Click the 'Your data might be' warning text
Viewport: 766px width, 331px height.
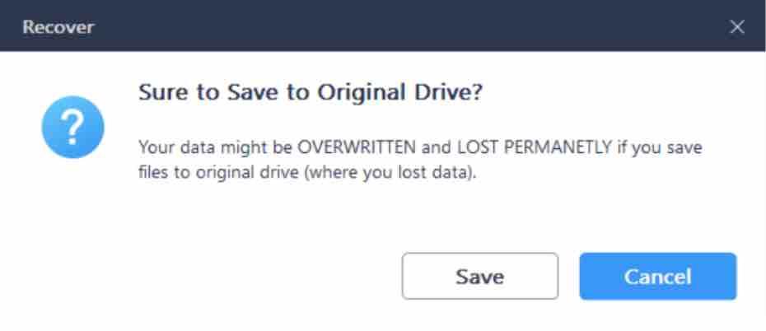pyautogui.click(x=216, y=147)
